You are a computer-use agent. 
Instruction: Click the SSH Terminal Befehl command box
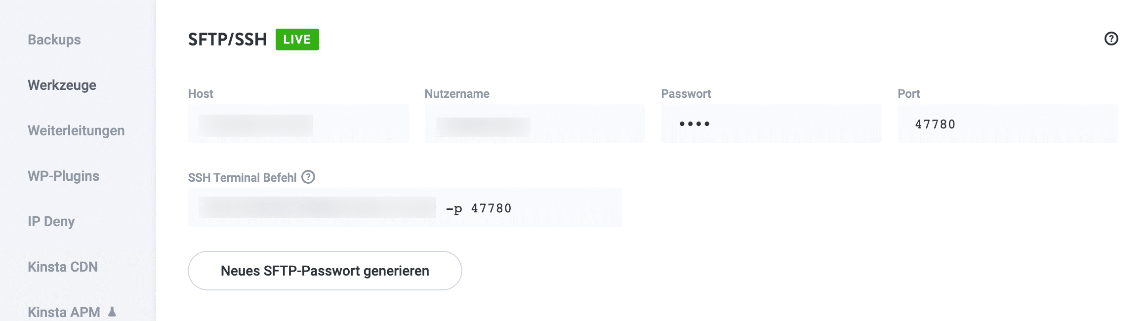click(x=405, y=207)
